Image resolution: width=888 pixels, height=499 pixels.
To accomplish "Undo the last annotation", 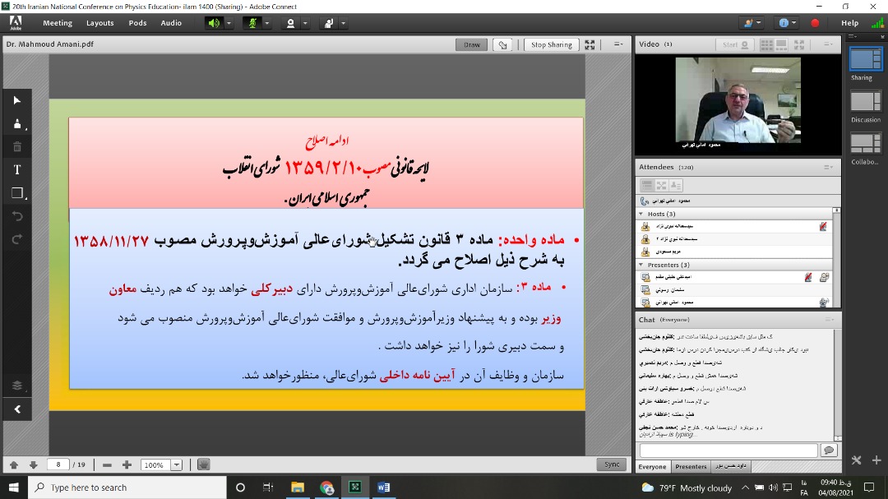I will click(x=16, y=215).
